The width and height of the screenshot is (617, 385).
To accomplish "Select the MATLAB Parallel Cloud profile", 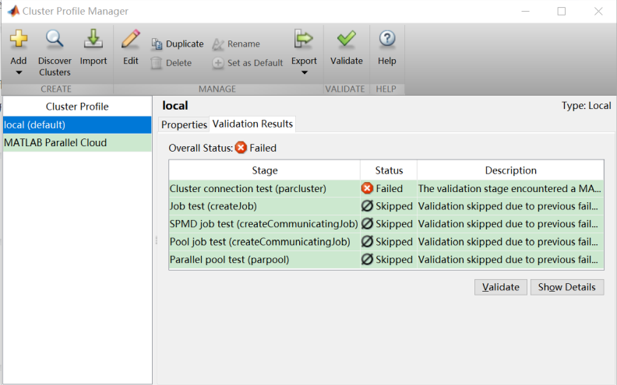I will (x=77, y=142).
